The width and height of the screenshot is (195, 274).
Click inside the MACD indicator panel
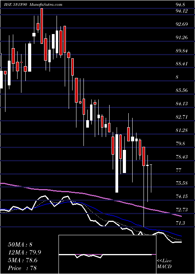coord(107,254)
